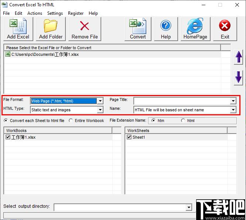
Task: Open the File menu
Action: click(x=6, y=13)
